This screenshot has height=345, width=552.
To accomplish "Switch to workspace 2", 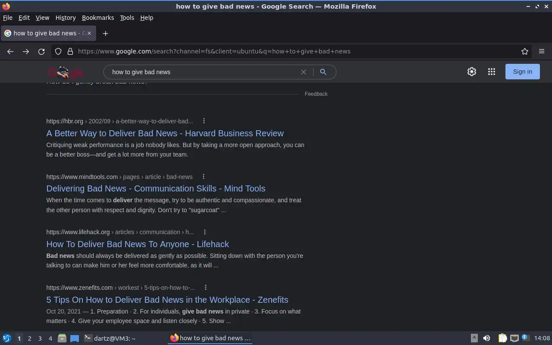I will pyautogui.click(x=29, y=339).
